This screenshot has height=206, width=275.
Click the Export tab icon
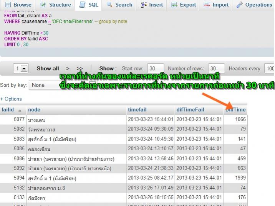point(174,5)
